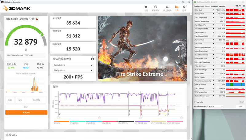Open the GPU Load sensor dropdown
This screenshot has height=140, width=246.
coord(213,44)
